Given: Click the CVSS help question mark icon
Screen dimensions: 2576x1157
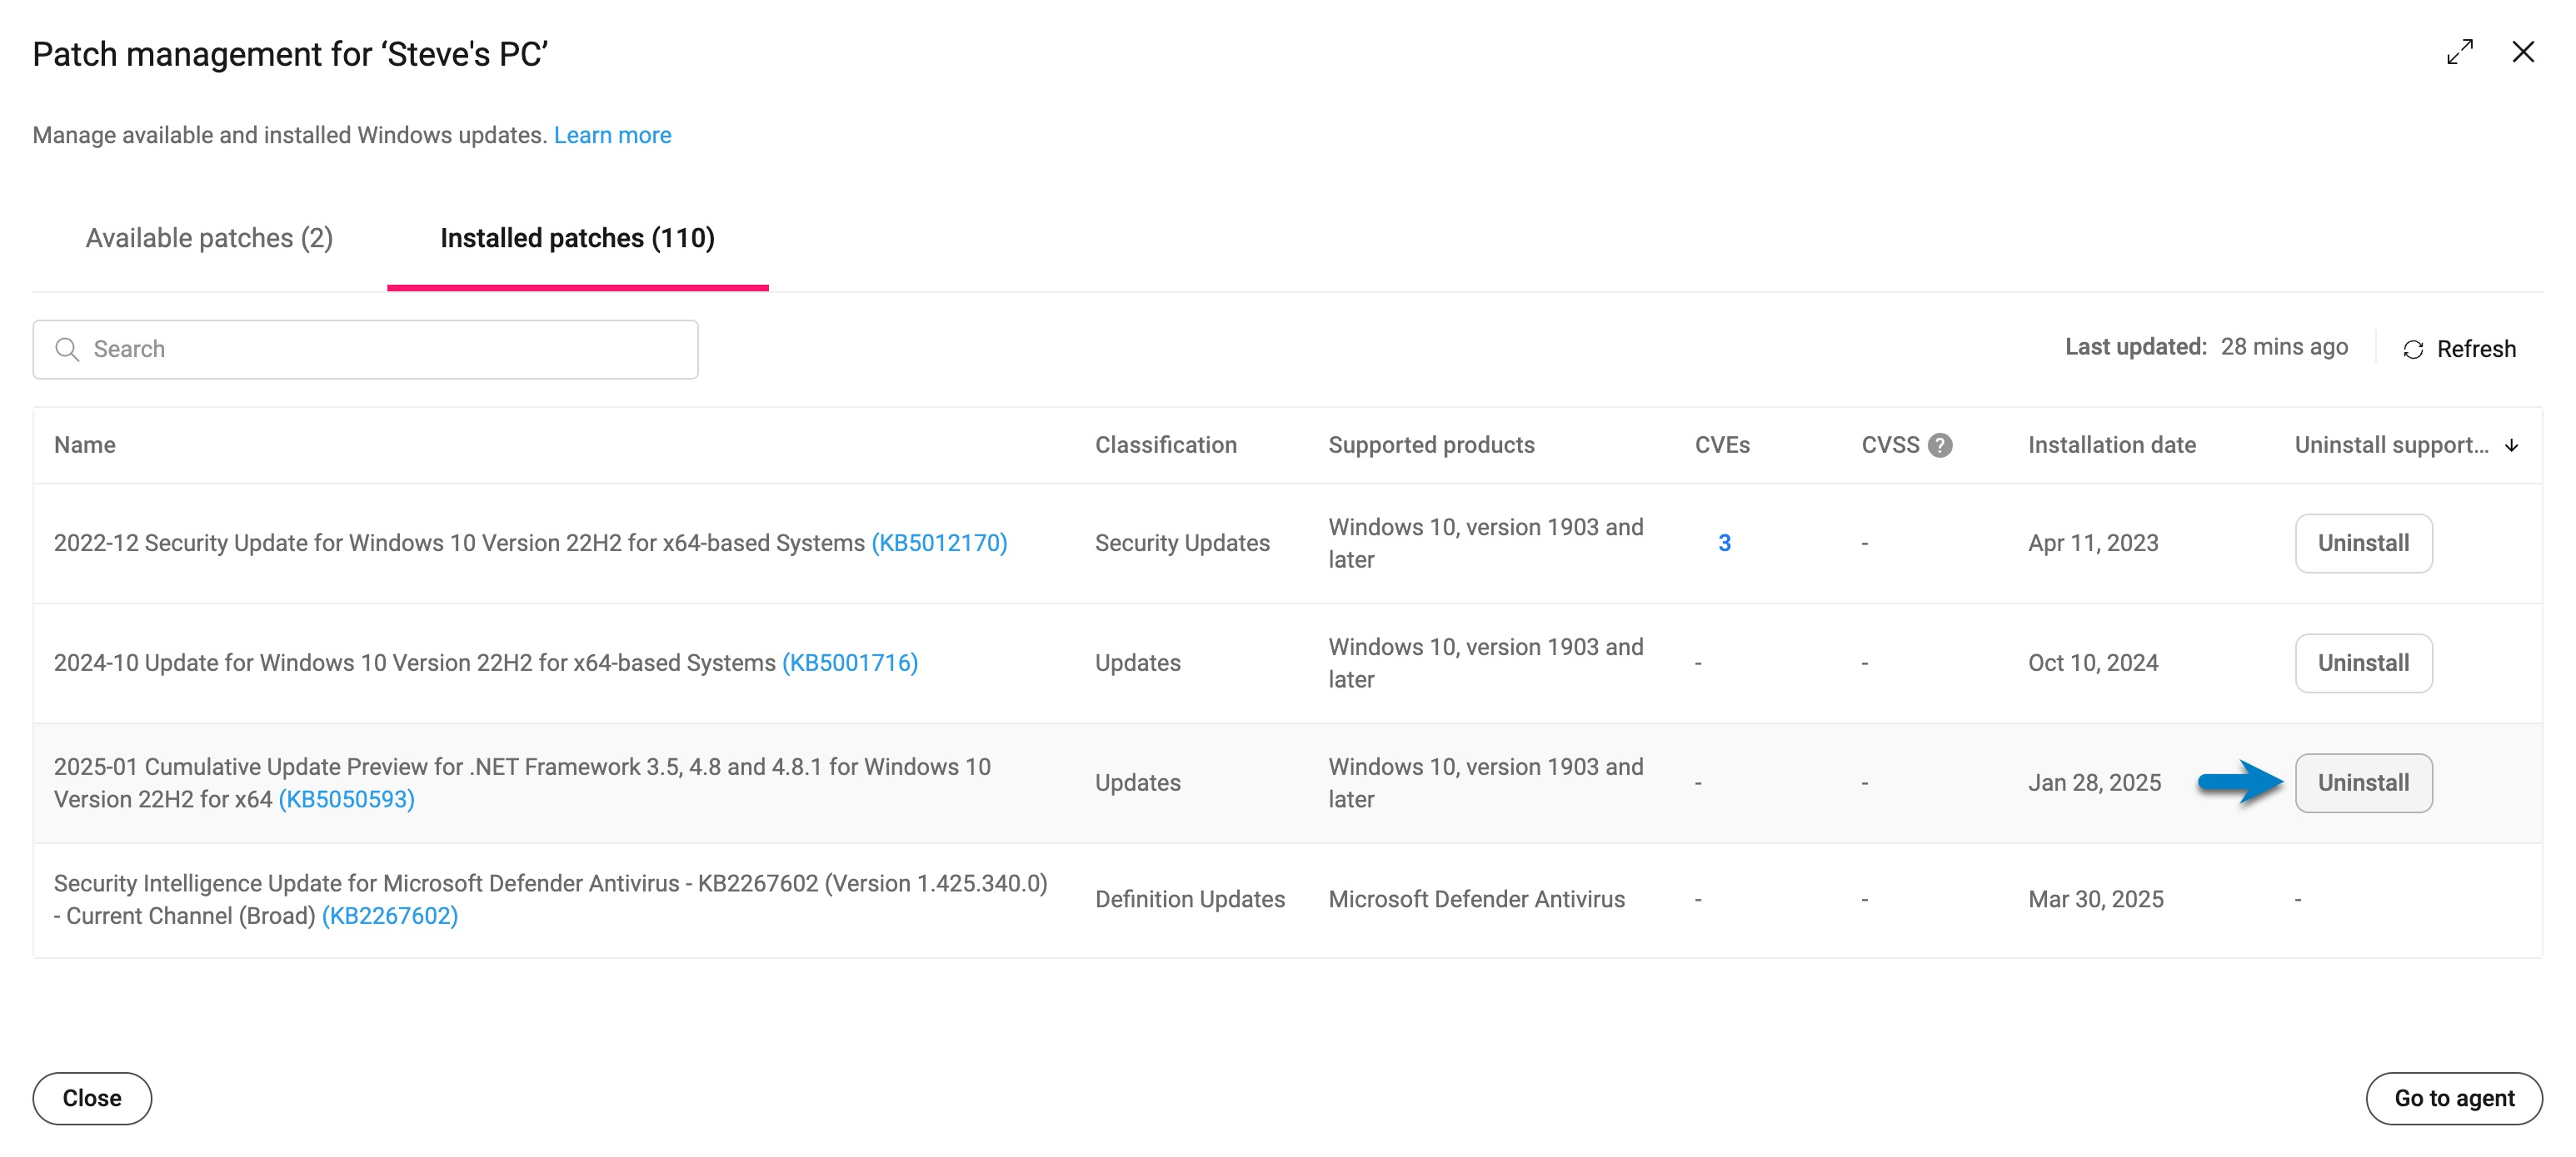Looking at the screenshot, I should point(1939,445).
